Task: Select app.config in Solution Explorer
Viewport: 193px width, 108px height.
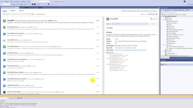Action: click(x=169, y=50)
